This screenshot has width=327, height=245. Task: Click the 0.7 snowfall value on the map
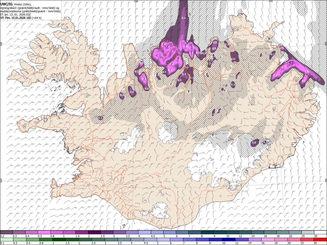tap(304, 81)
